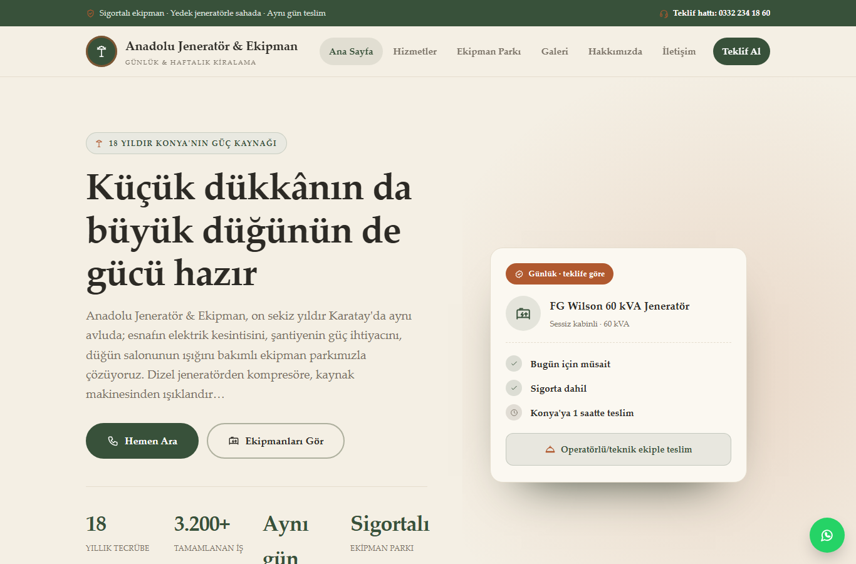Click the icon in 18 YILDIR badge
This screenshot has width=856, height=564.
click(x=99, y=144)
